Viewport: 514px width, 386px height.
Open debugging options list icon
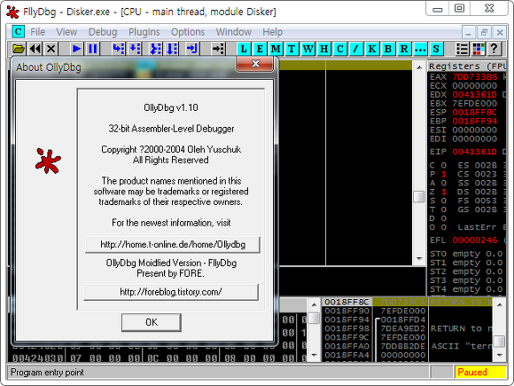tap(463, 49)
